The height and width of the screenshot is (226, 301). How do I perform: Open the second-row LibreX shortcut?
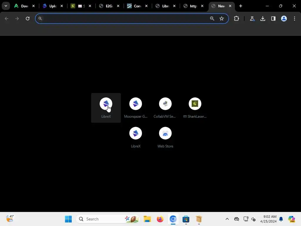136,137
